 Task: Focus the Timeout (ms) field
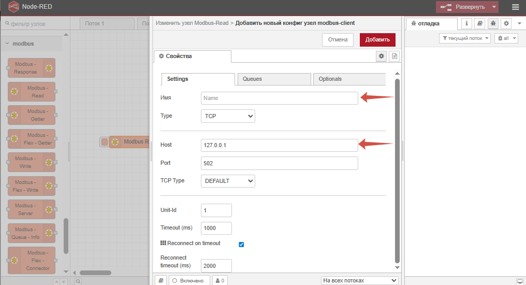tap(216, 229)
